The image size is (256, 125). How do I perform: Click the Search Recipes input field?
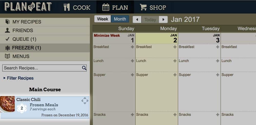click(x=41, y=68)
